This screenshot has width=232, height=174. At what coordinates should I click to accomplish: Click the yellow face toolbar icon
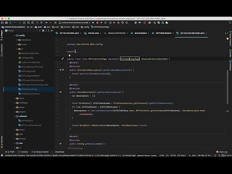pyautogui.click(x=149, y=23)
